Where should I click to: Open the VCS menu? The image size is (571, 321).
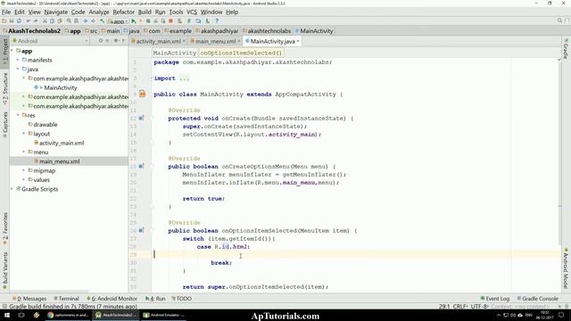[192, 12]
